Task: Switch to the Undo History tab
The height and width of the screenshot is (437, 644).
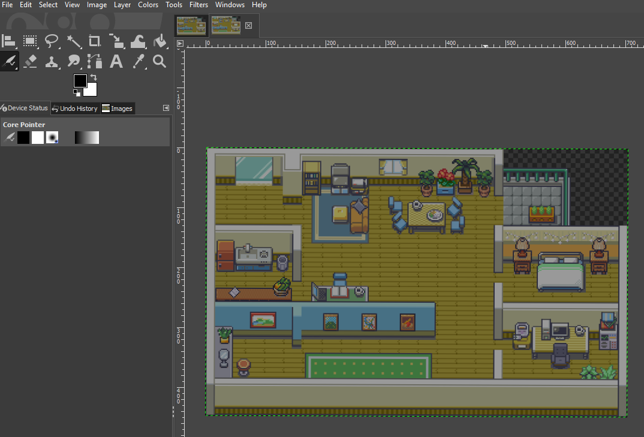Action: (74, 108)
